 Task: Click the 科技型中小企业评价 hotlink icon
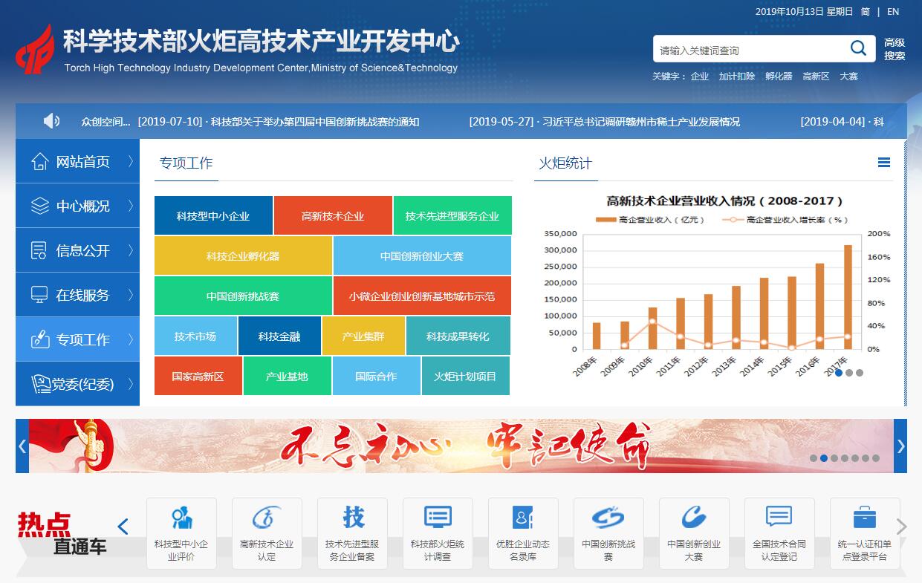(181, 517)
